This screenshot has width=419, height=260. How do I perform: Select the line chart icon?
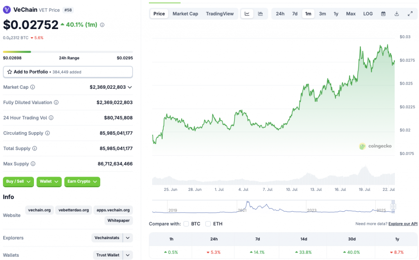click(x=247, y=13)
